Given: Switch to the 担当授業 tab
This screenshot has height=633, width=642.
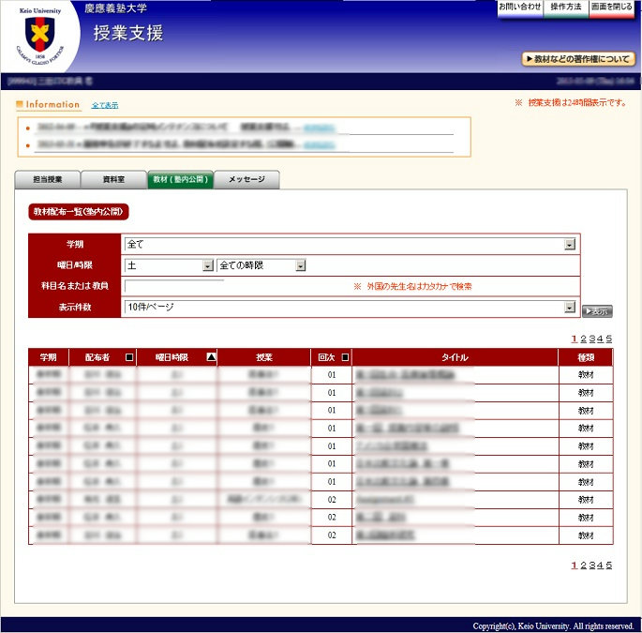Looking at the screenshot, I should point(48,180).
